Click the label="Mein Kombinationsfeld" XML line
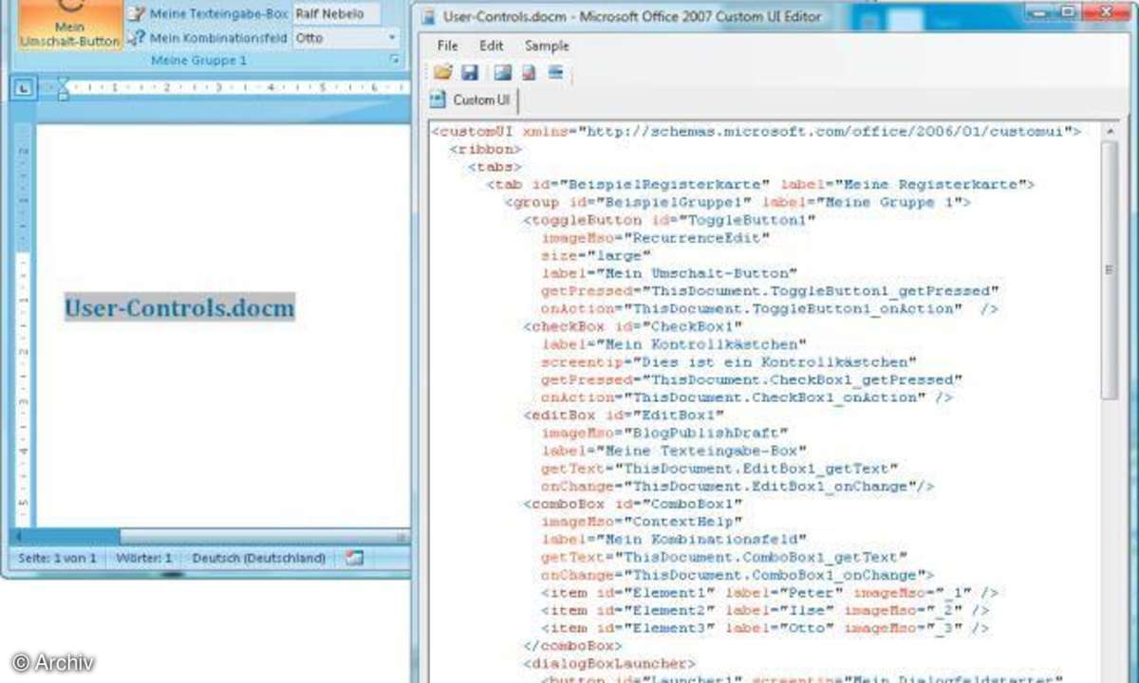 (x=674, y=539)
